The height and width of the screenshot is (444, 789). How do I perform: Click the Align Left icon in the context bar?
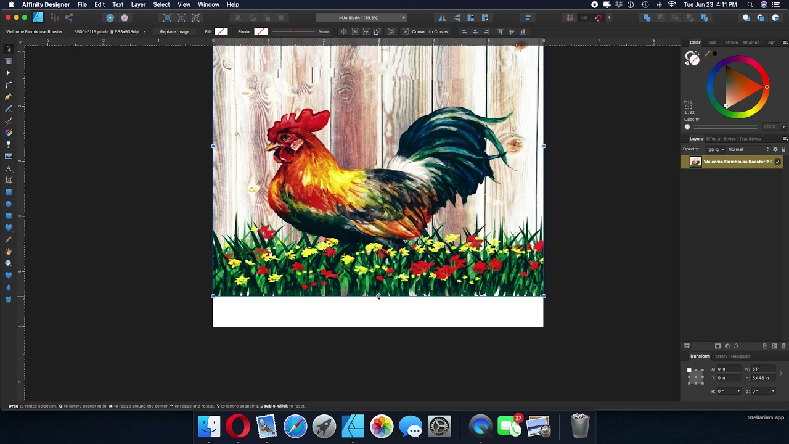pos(464,31)
